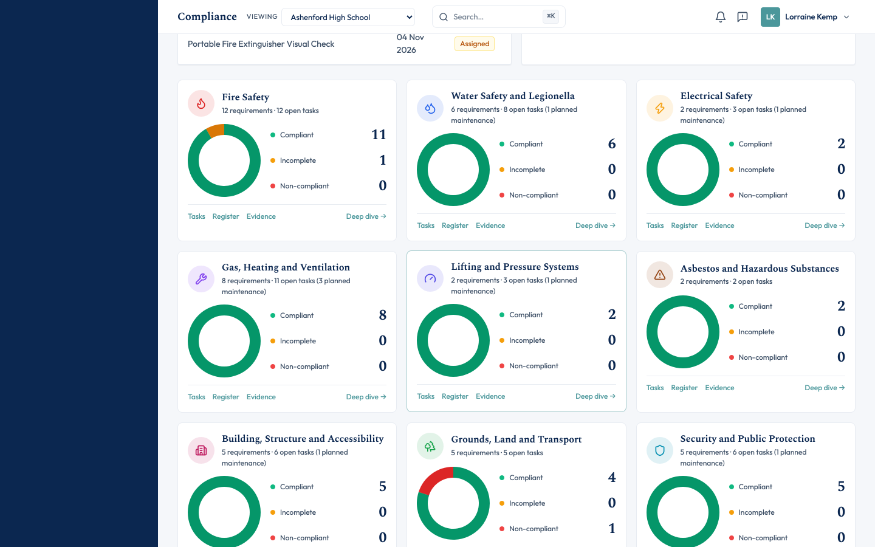The height and width of the screenshot is (547, 875).
Task: Click the 04 Nov 2026 due date
Action: [410, 44]
